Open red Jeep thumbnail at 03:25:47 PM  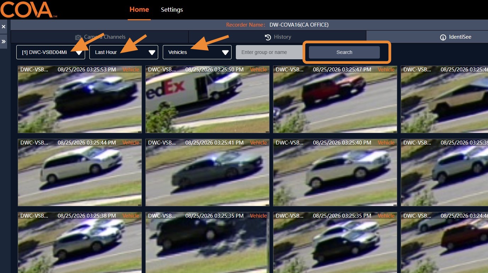tap(335, 99)
